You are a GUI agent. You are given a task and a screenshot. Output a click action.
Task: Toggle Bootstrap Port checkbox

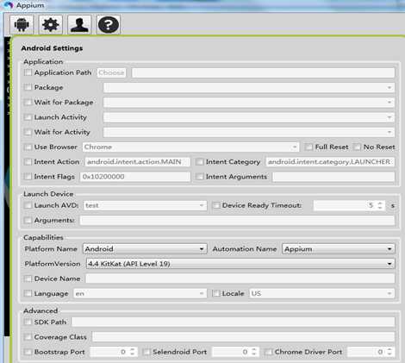coord(28,352)
